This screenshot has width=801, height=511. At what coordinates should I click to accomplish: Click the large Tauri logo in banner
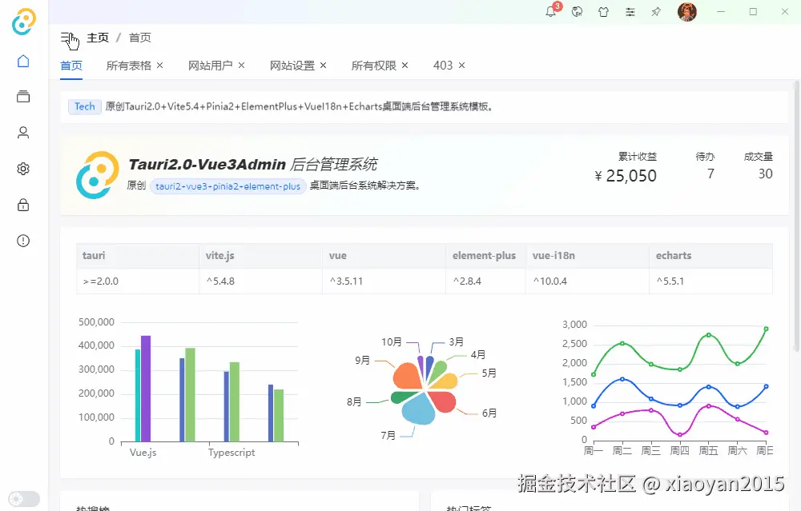tap(98, 175)
